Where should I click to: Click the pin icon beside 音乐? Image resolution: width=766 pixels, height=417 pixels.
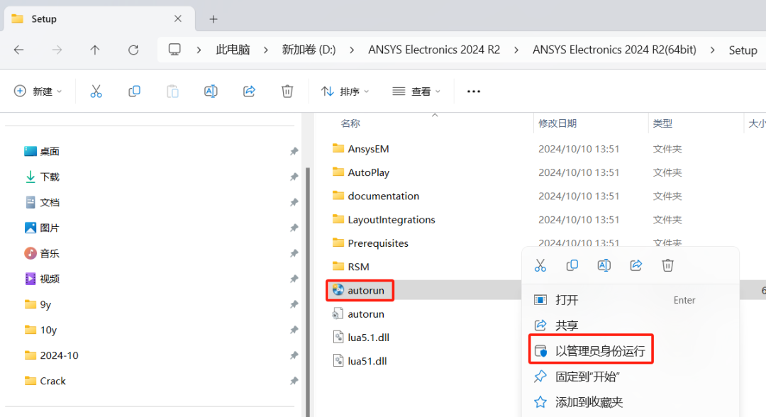click(x=294, y=253)
